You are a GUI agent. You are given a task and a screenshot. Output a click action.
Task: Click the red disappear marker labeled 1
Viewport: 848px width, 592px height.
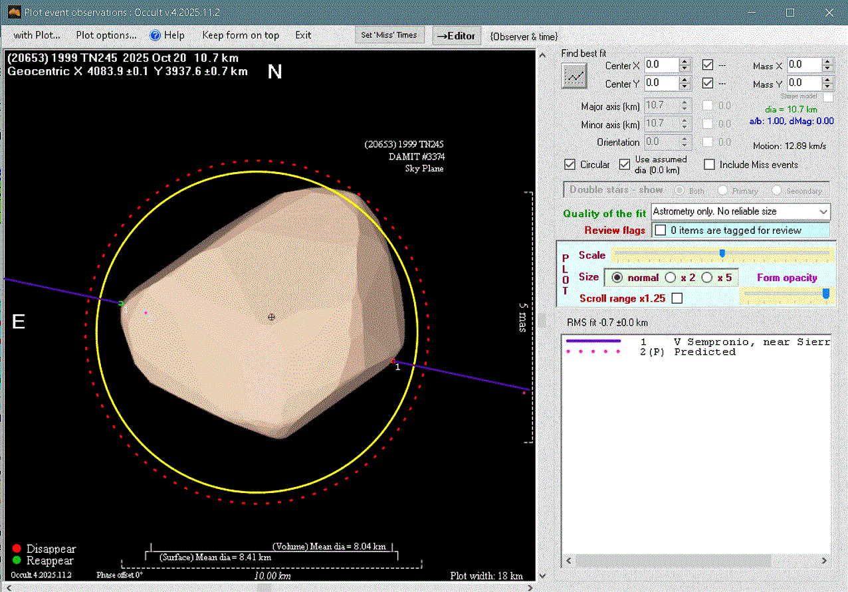tap(393, 361)
